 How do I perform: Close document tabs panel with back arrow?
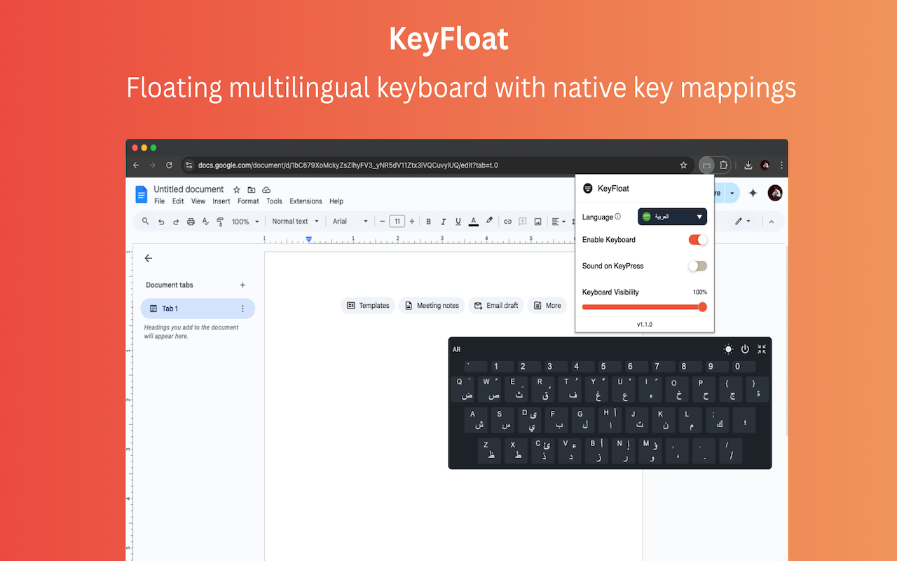click(149, 258)
